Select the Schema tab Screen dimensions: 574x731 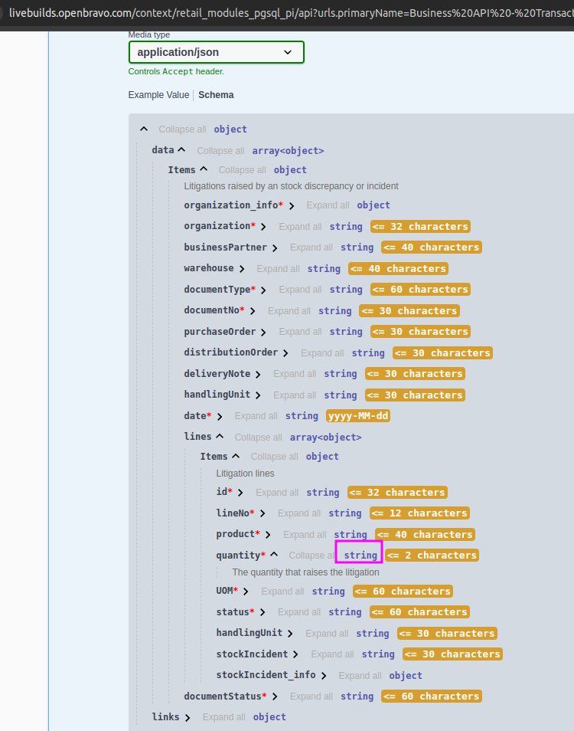pyautogui.click(x=216, y=95)
